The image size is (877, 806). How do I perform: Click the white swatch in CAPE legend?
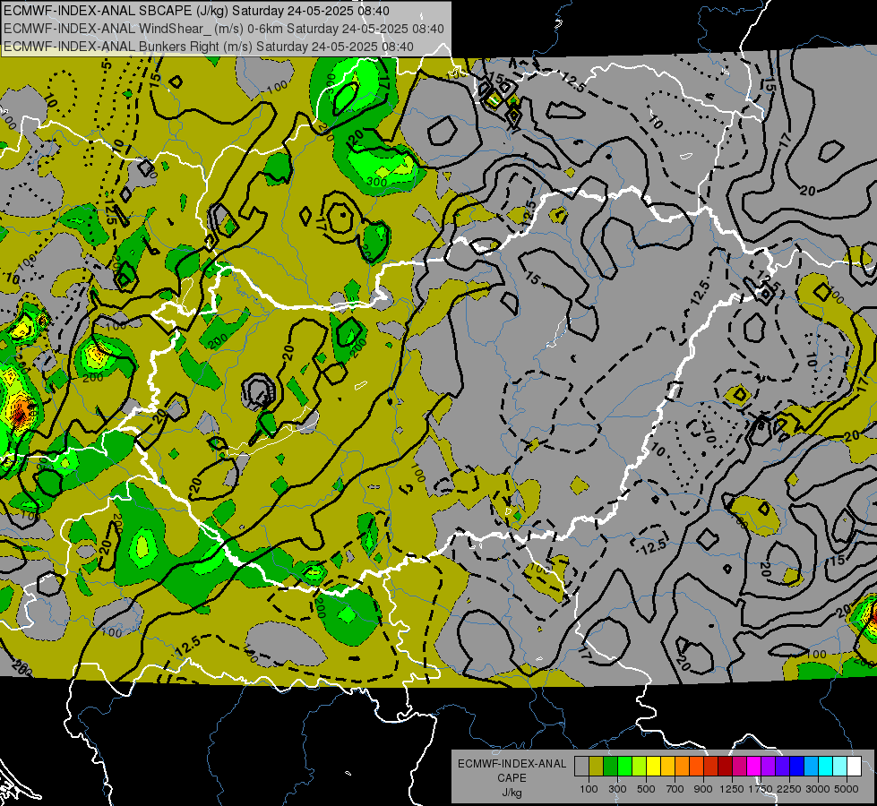coord(854,767)
